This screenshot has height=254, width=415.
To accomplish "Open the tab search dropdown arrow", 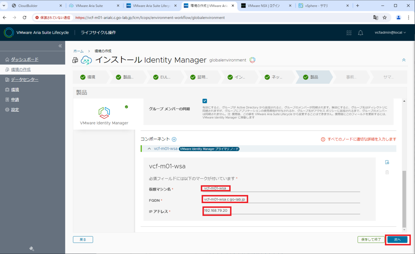I will pos(3,6).
